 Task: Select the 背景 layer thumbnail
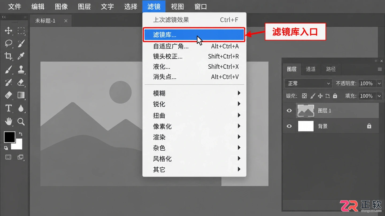tap(306, 126)
